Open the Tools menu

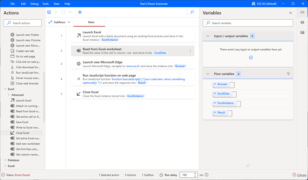click(x=46, y=4)
